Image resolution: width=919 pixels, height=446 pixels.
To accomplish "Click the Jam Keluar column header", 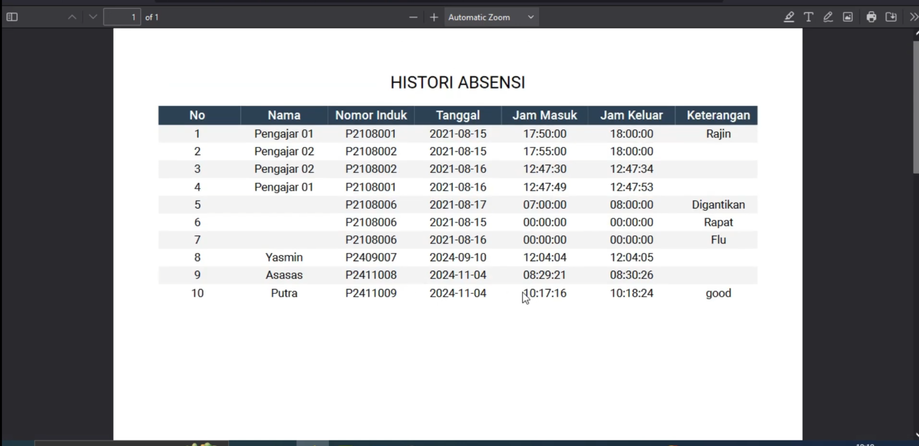I will (x=631, y=115).
